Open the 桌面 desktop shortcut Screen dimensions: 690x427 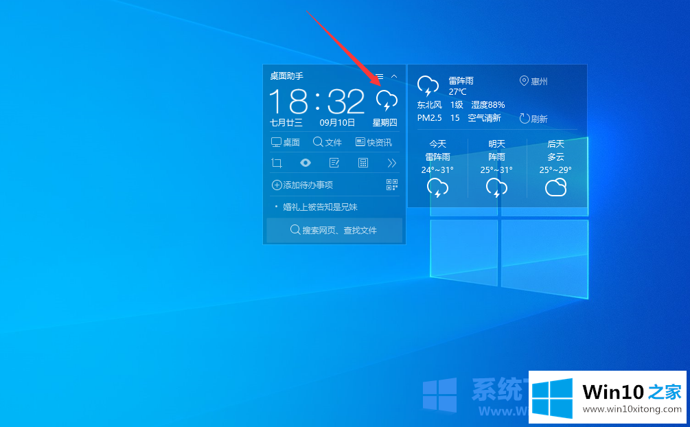[x=285, y=142]
